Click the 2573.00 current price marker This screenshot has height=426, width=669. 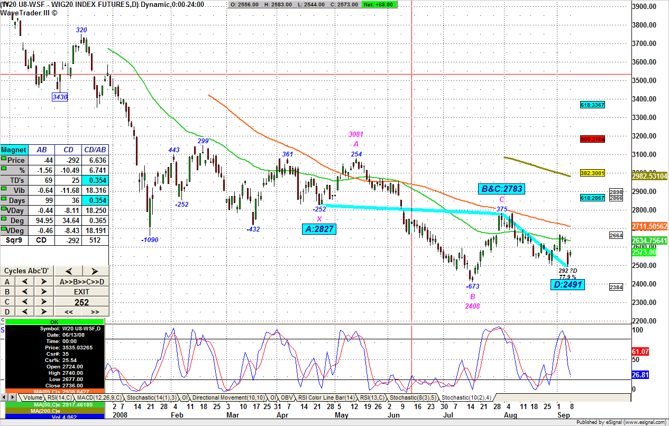click(645, 253)
